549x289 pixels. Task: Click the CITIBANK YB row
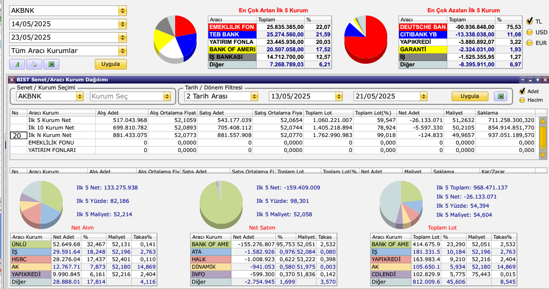tap(461, 34)
